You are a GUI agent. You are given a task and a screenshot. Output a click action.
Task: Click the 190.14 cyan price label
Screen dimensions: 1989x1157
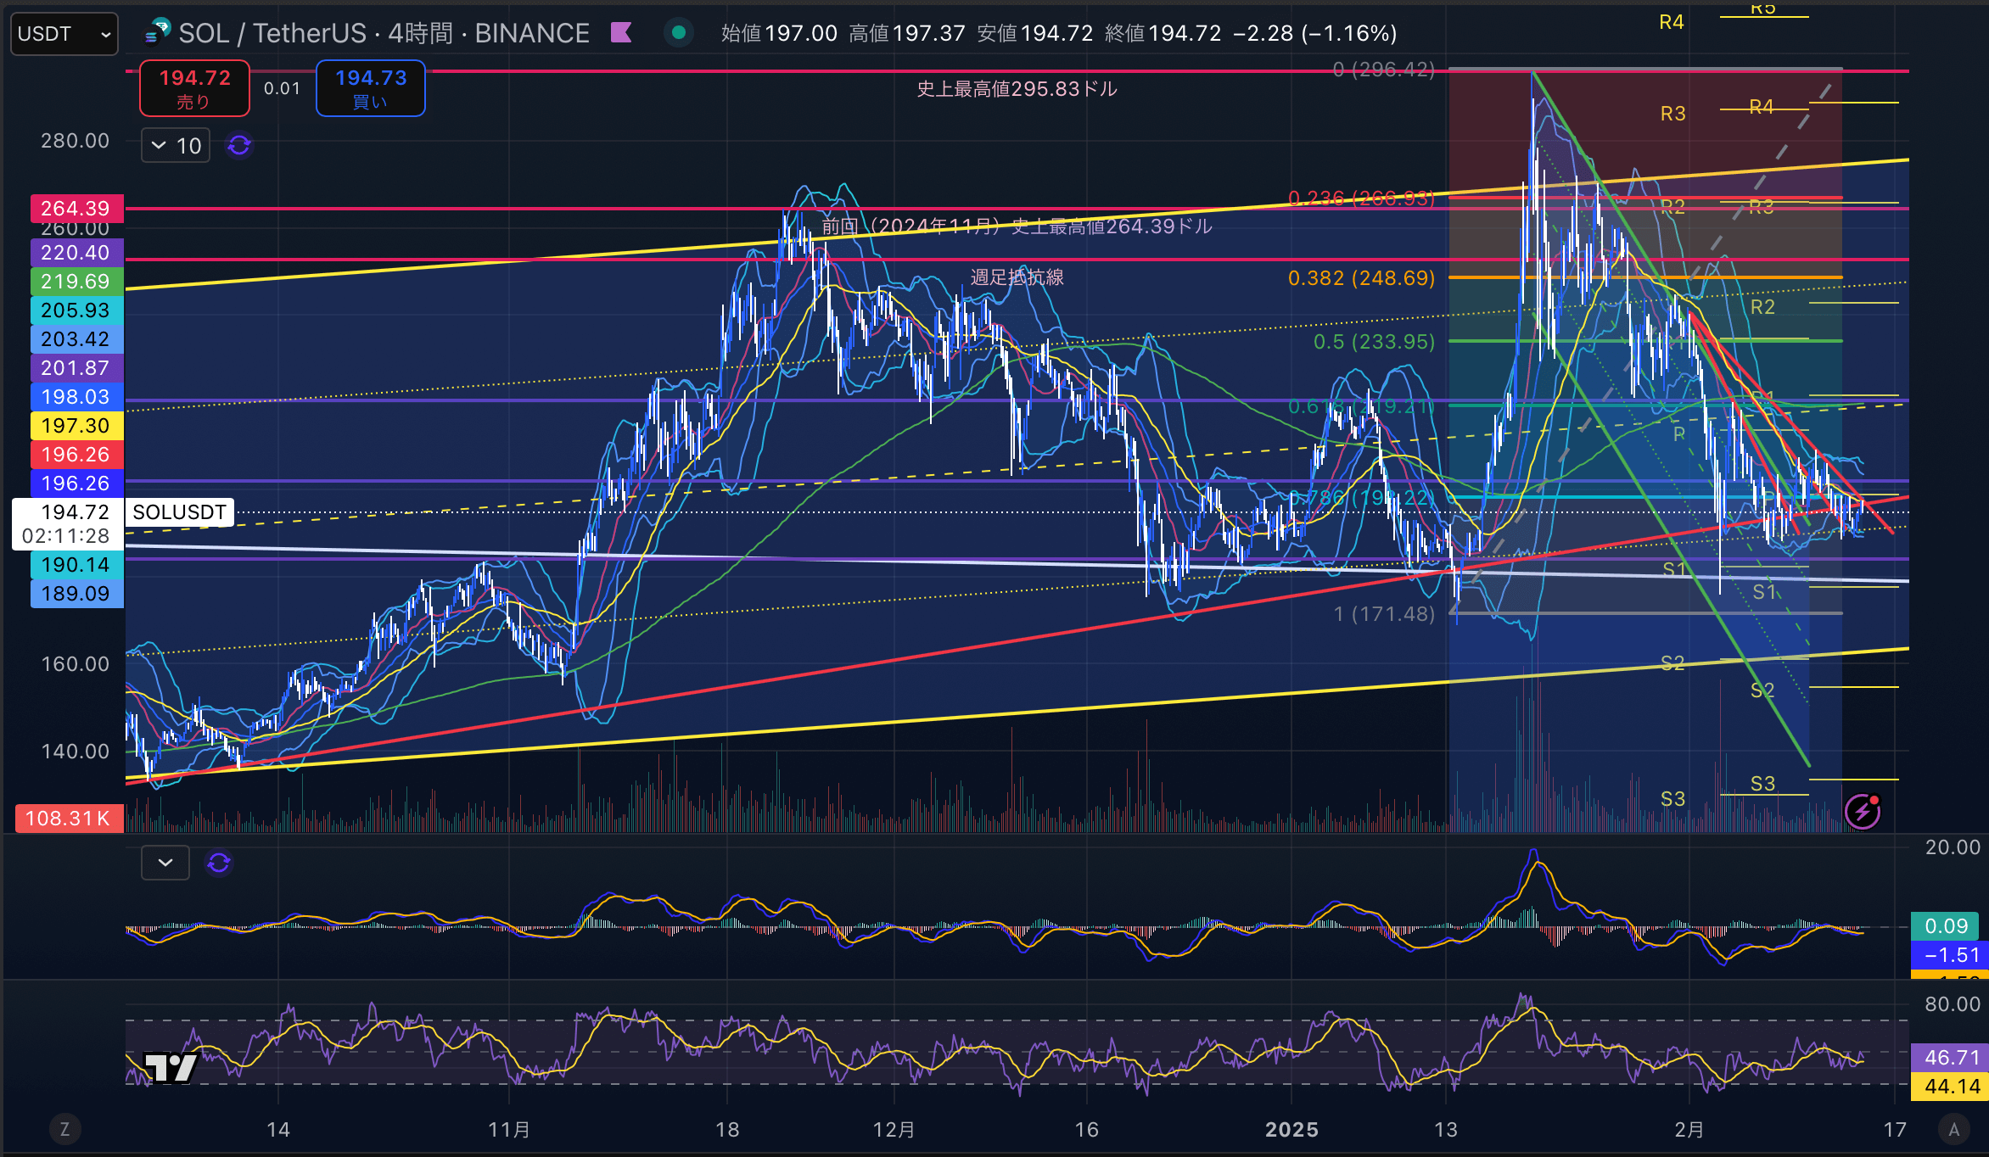click(x=76, y=565)
